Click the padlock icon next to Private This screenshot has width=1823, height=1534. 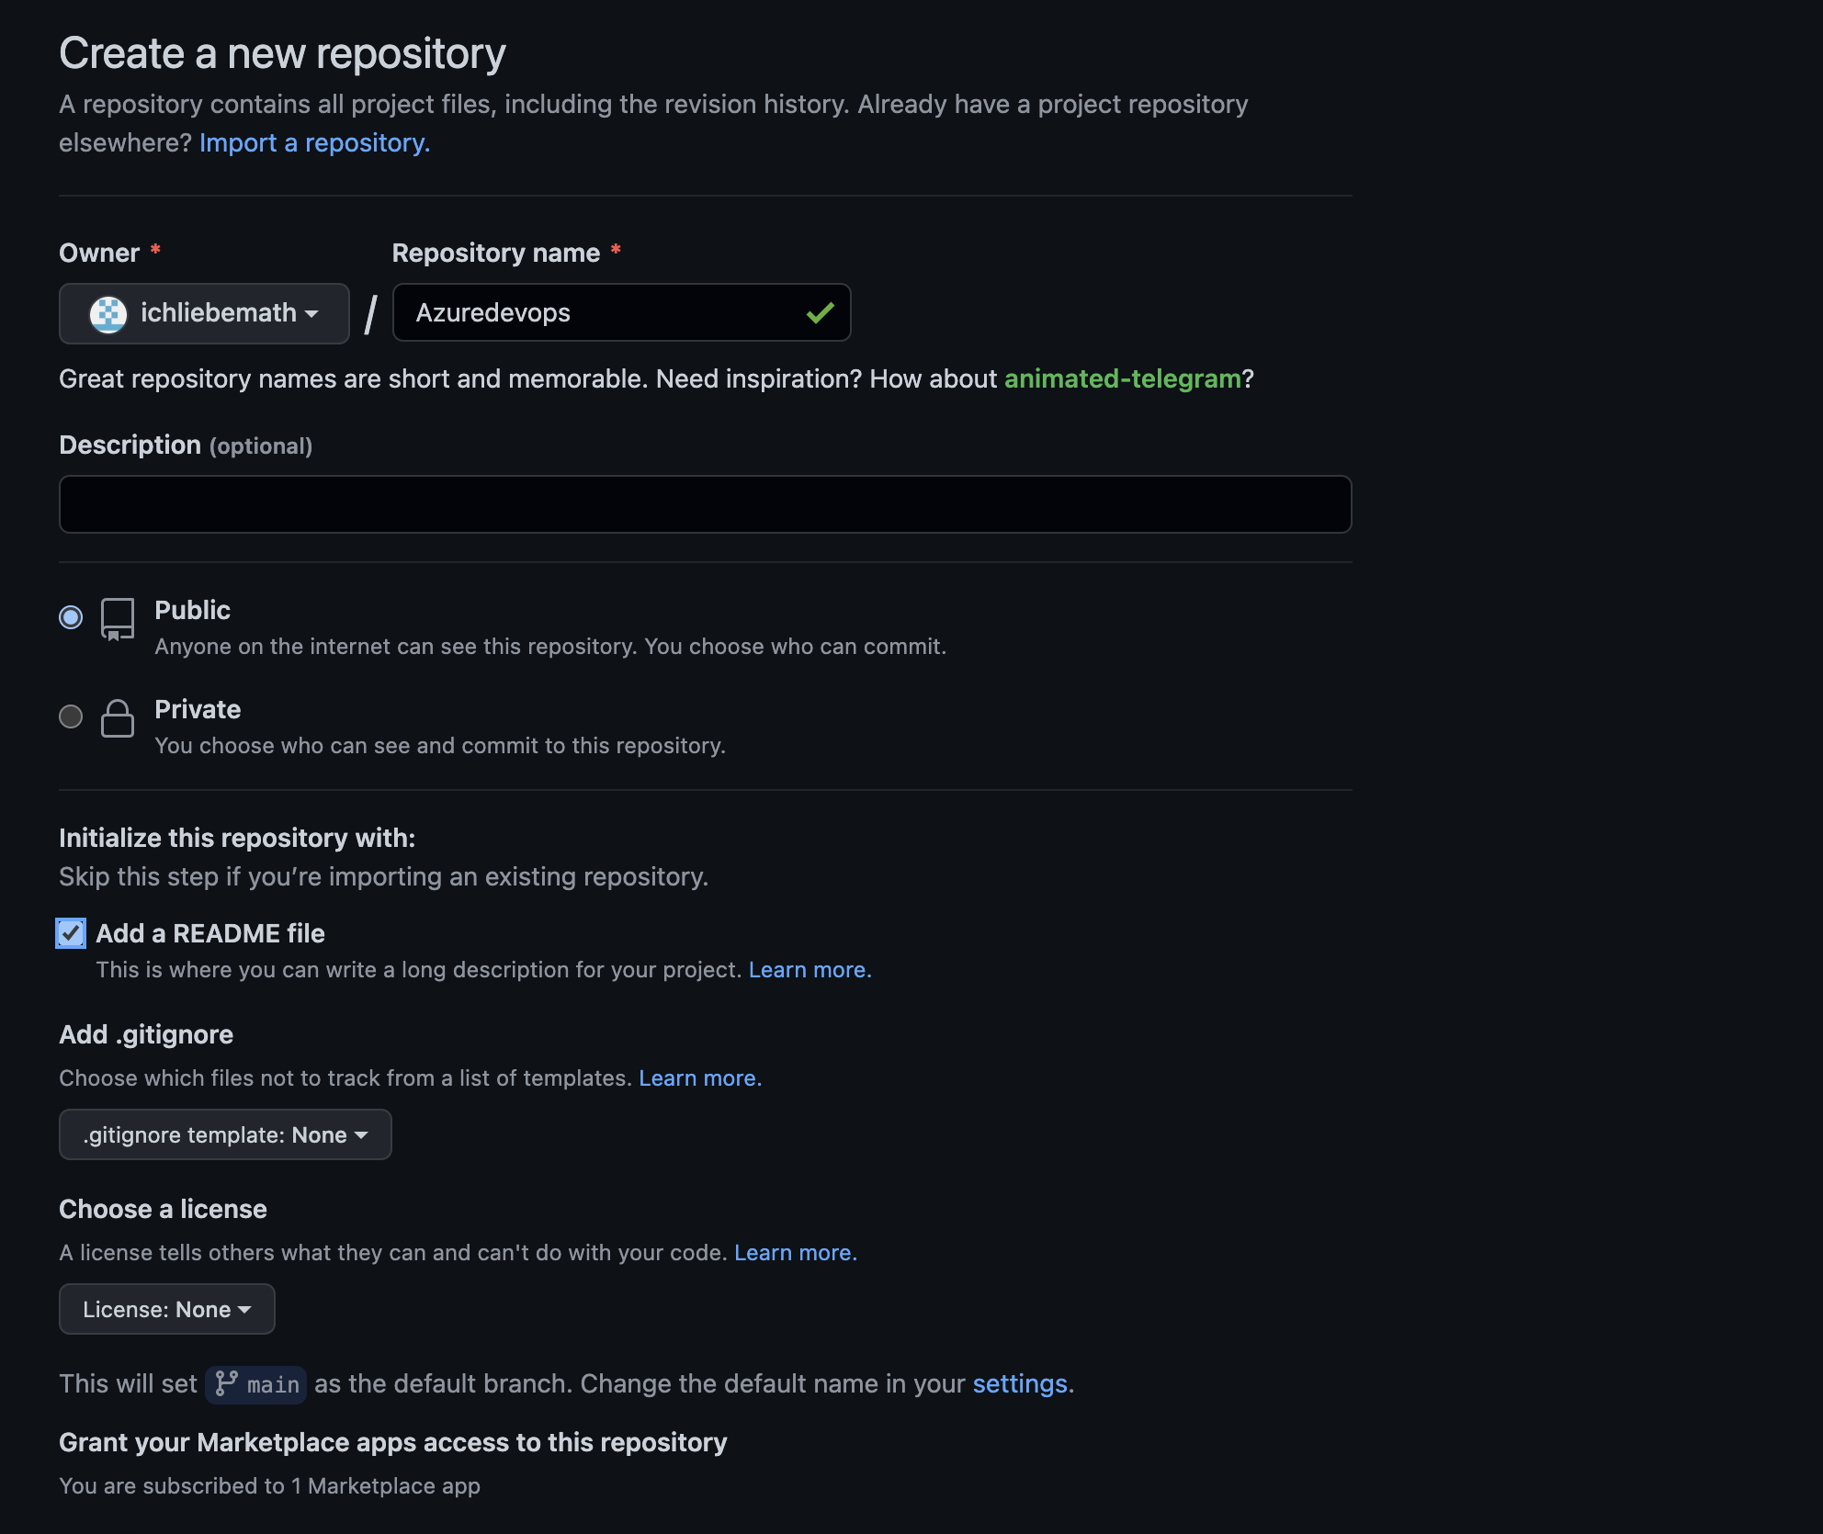117,718
